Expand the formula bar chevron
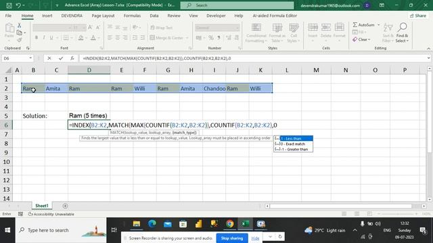The image size is (433, 243). pos(428,58)
